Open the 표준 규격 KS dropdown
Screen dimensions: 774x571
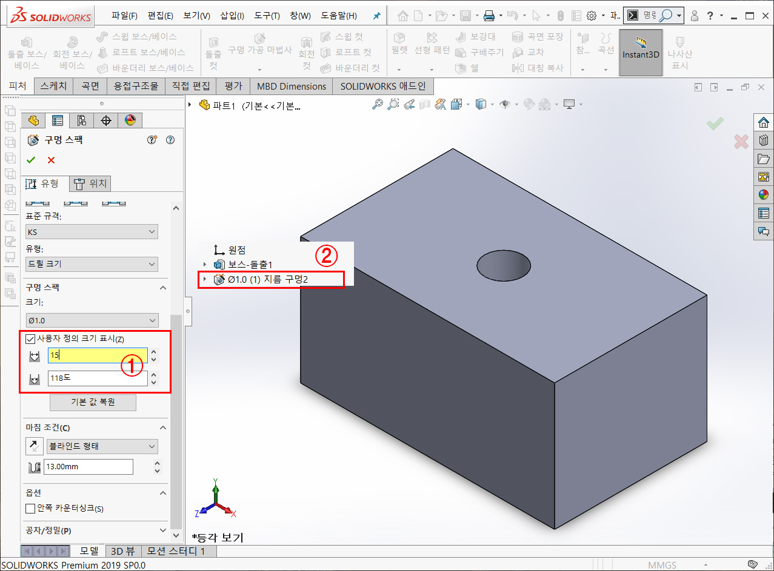tap(92, 231)
